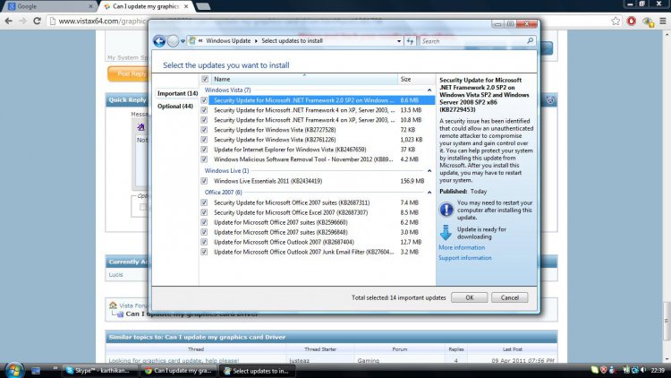Click the refresh button next to address bar
This screenshot has height=378, width=671.
[x=410, y=41]
